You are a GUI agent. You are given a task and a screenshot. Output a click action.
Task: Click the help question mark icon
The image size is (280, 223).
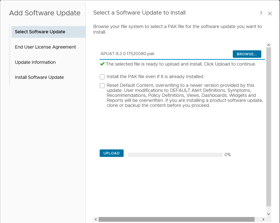click(x=261, y=13)
